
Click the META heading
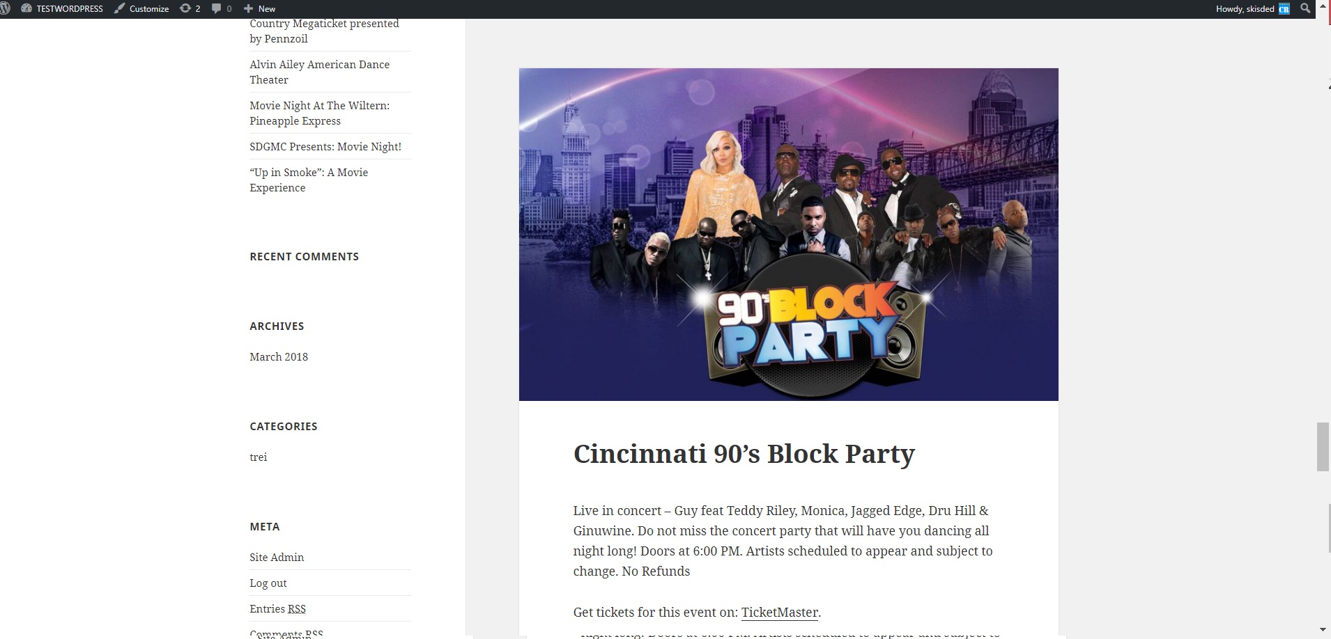[x=264, y=526]
